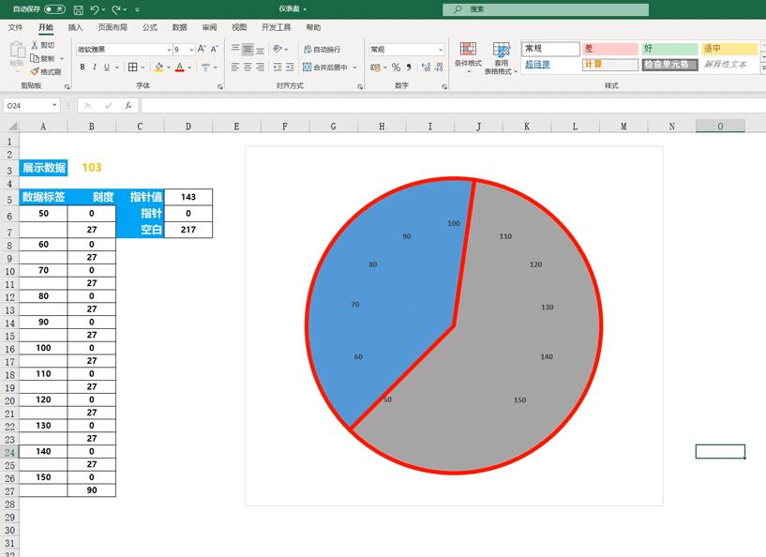Apply the fill color bucket icon

[x=158, y=67]
